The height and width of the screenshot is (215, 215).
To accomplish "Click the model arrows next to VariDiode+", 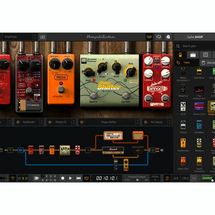I will [x=42, y=122].
